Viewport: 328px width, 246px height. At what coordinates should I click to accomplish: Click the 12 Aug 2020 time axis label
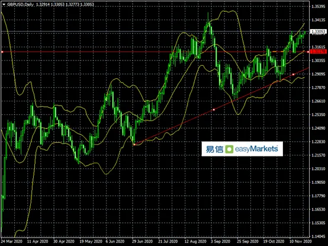tap(195, 241)
